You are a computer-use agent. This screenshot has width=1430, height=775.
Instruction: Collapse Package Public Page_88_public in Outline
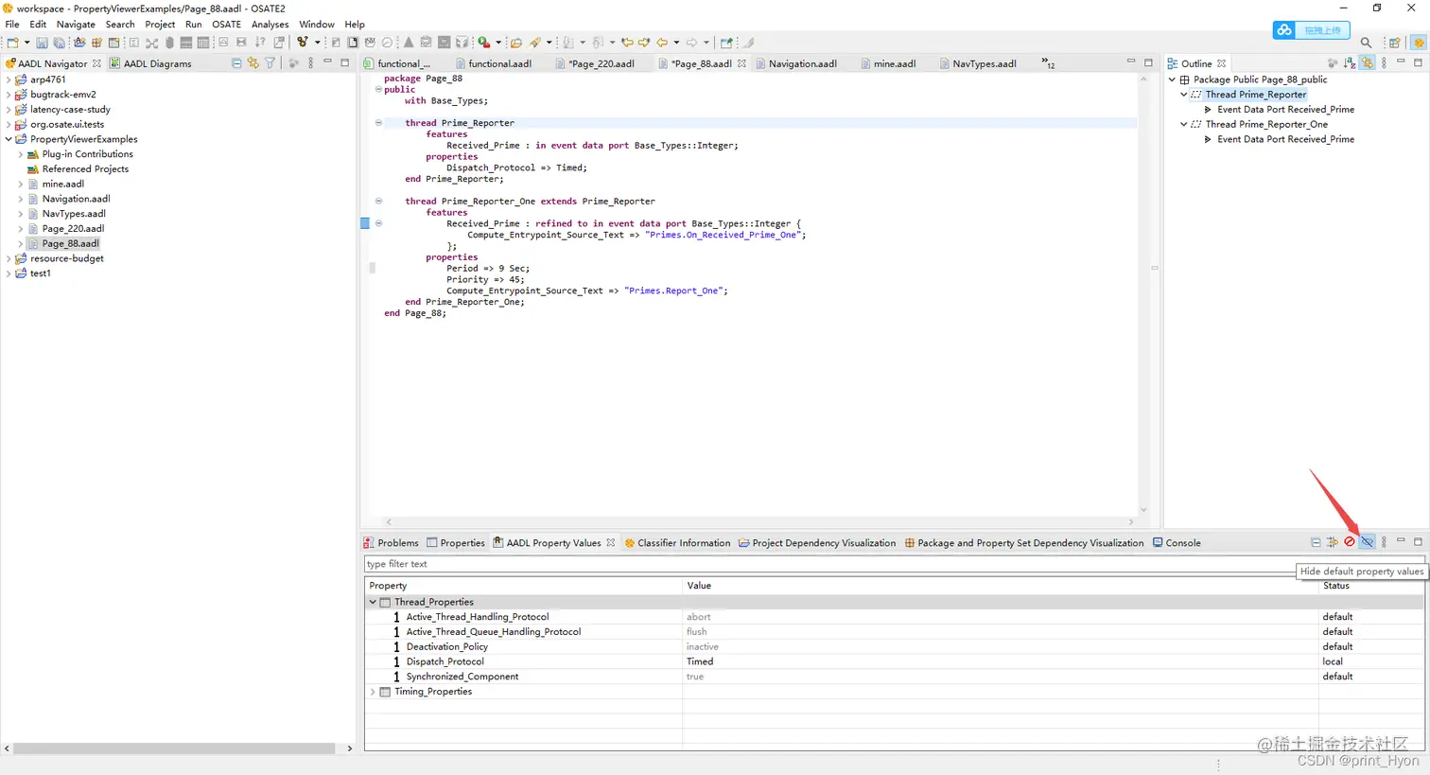point(1172,79)
